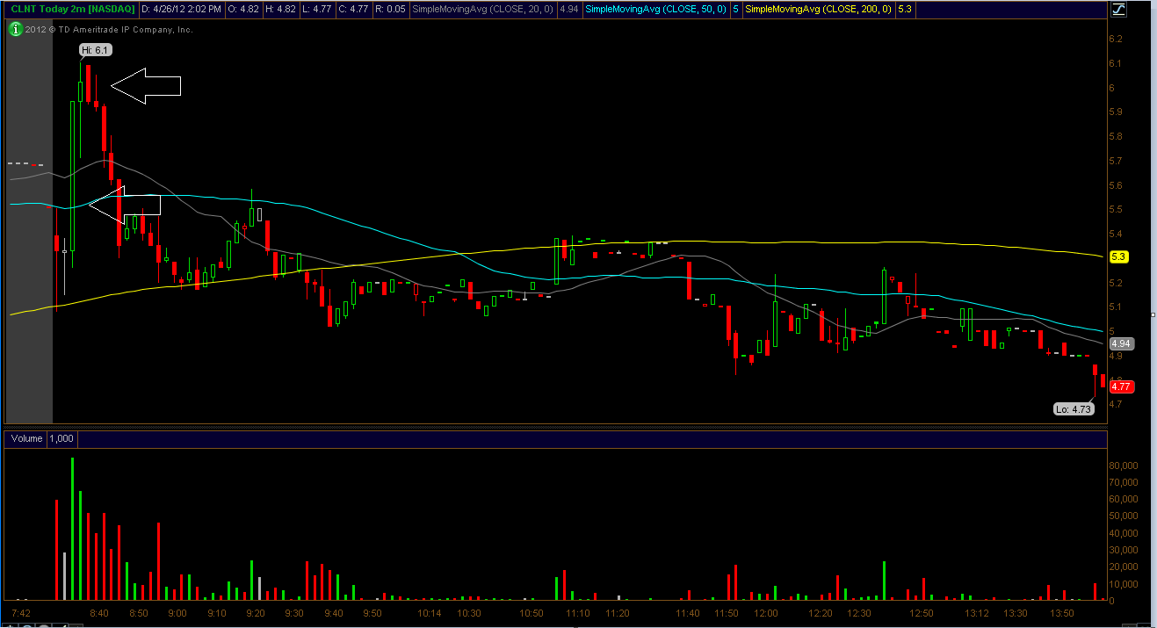Click the 6.2 price axis label
Image resolution: width=1157 pixels, height=628 pixels.
(1117, 40)
